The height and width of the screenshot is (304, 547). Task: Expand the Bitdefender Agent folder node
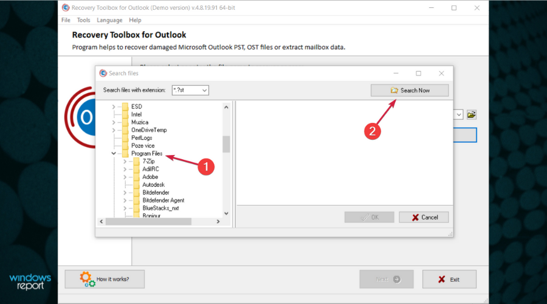click(125, 201)
